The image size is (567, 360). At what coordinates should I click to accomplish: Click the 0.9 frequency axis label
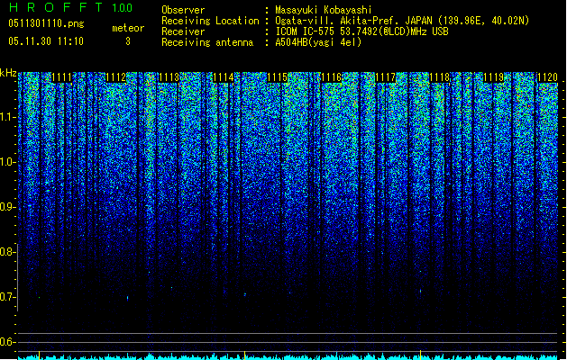click(x=8, y=207)
